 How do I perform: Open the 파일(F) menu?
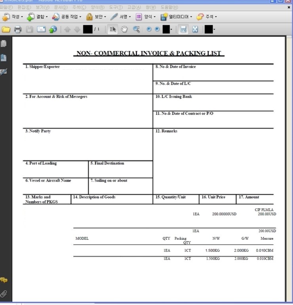(x=6, y=8)
